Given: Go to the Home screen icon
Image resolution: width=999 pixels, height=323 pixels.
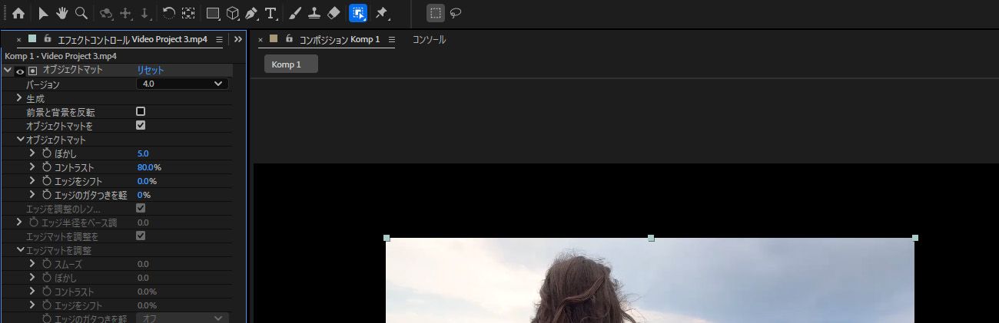Looking at the screenshot, I should (x=18, y=13).
